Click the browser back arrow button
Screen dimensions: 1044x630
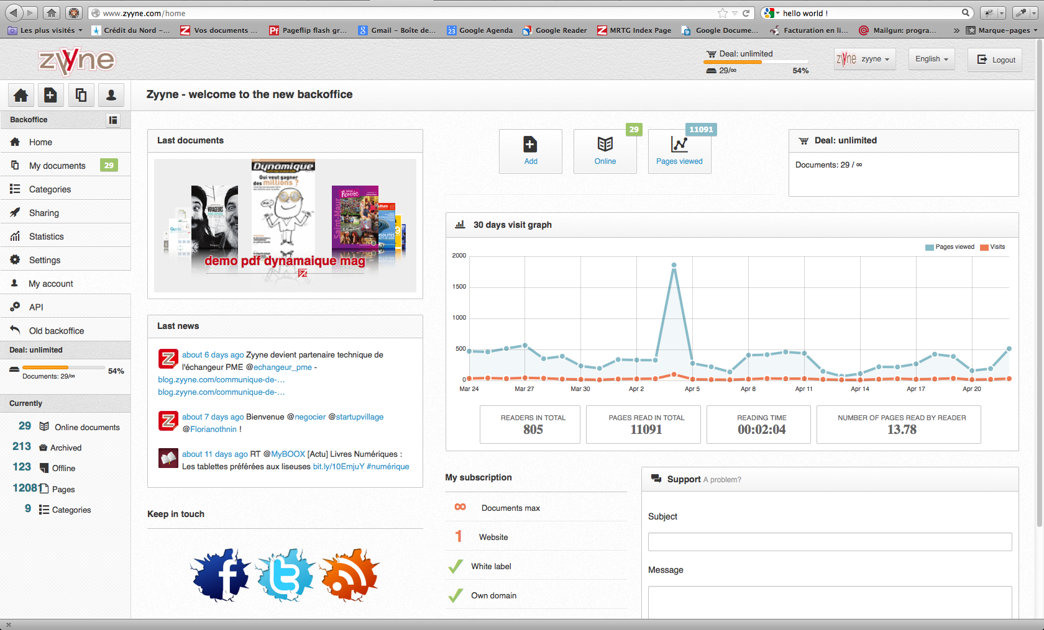[14, 12]
